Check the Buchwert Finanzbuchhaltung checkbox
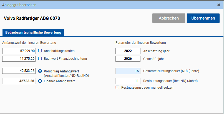This screenshot has height=114, width=224. [x=40, y=58]
